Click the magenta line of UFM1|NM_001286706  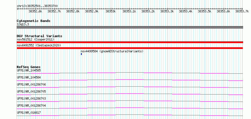(x=130, y=87)
